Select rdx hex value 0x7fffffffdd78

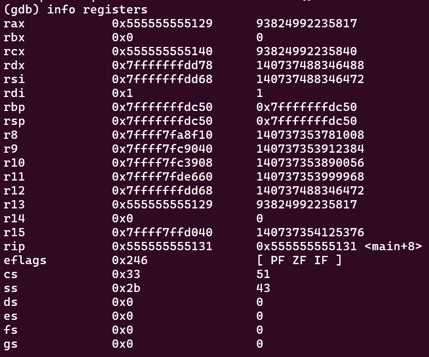coord(162,66)
